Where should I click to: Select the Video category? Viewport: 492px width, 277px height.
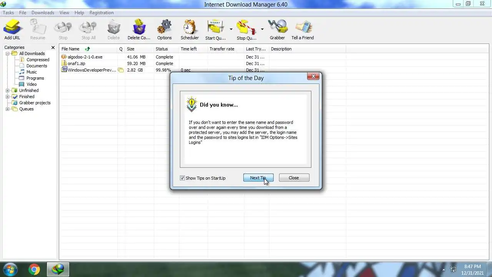tap(32, 84)
